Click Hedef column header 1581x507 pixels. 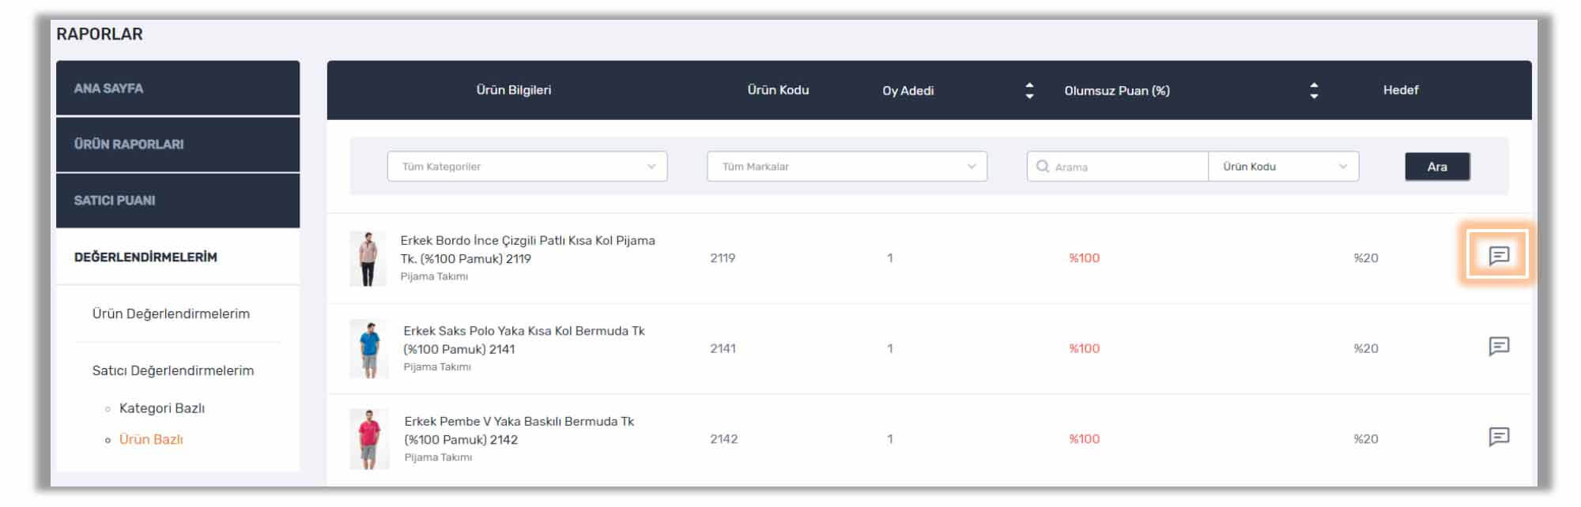coord(1401,90)
